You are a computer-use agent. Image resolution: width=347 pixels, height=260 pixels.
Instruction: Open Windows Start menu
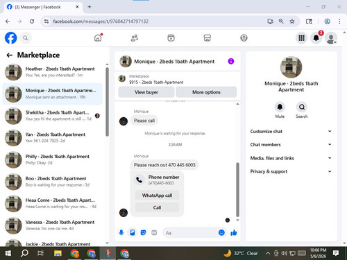(x=8, y=253)
